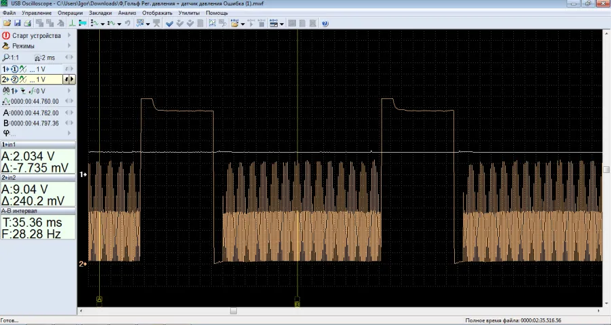The width and height of the screenshot is (611, 325).
Task: Click cursor A time value 0000:00:44.762.00
Action: coord(35,113)
